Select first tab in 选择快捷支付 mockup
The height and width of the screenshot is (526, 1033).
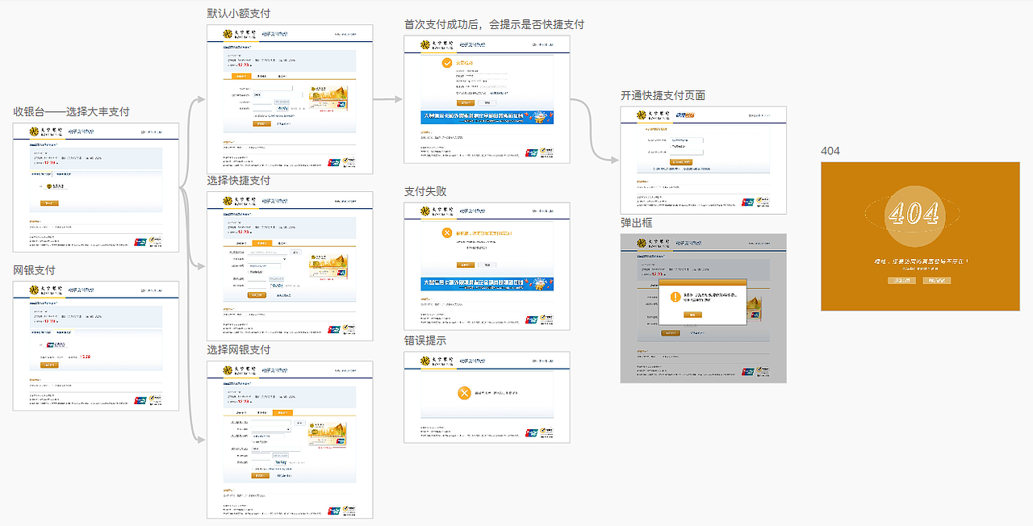241,242
